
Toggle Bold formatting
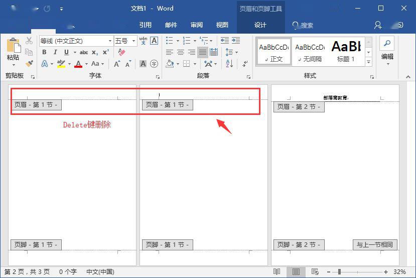(x=44, y=52)
